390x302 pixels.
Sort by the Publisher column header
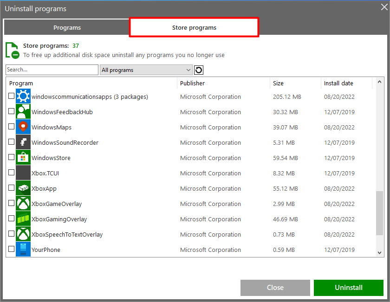point(192,83)
